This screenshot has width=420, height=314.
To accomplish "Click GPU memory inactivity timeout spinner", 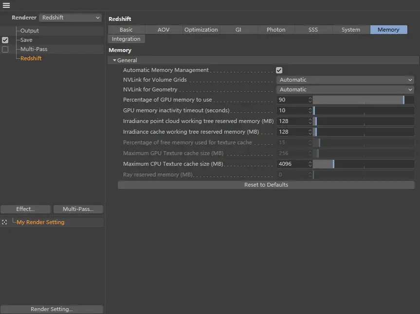I will point(310,110).
